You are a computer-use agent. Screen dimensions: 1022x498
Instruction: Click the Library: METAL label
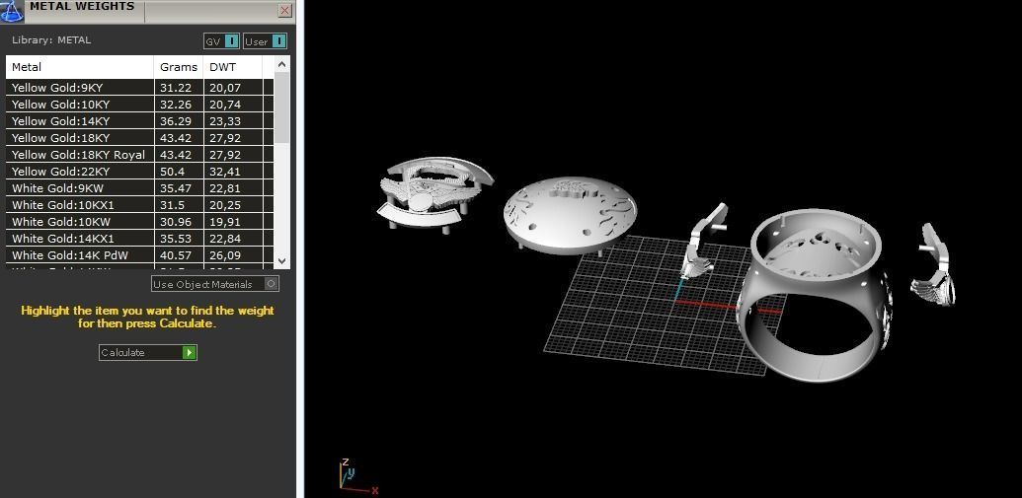51,40
